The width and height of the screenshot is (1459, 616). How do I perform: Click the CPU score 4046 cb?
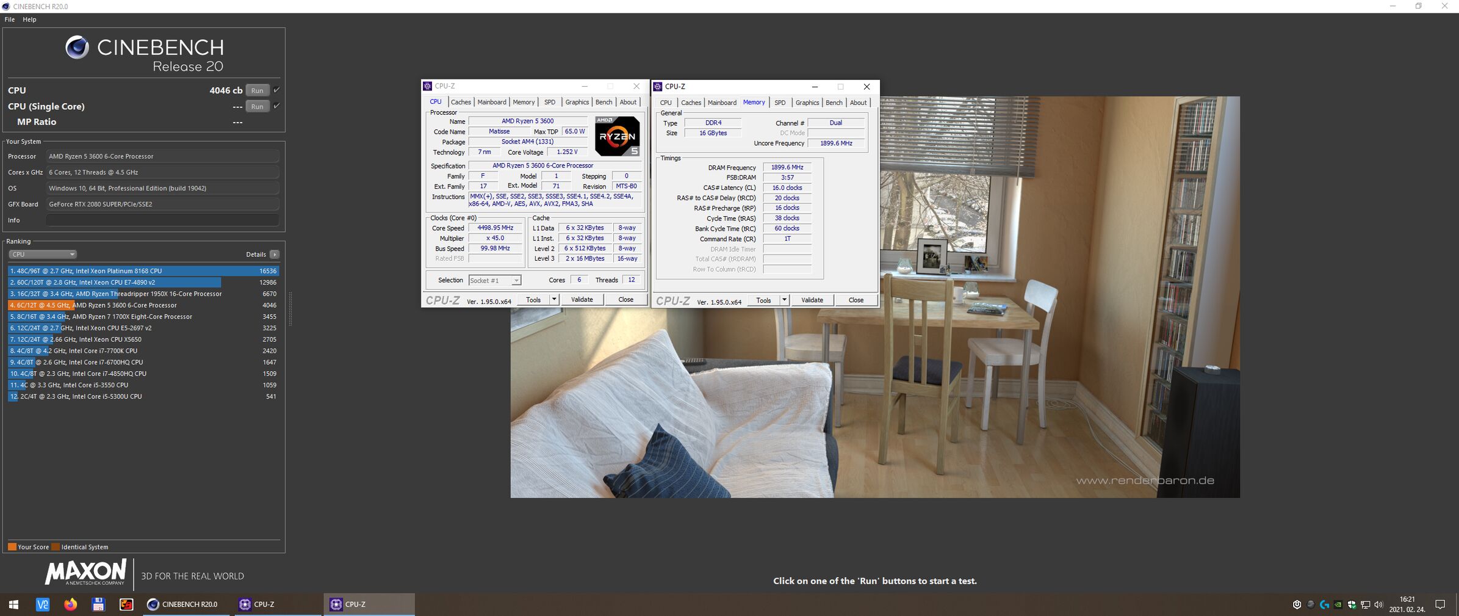pos(226,90)
